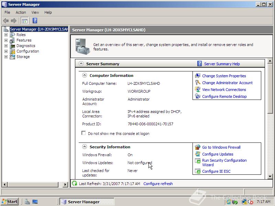Collapse the Computer Information section
The width and height of the screenshot is (275, 206).
[85, 75]
